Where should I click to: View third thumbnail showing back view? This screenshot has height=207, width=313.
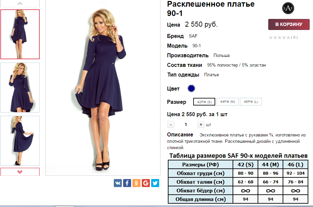(x=20, y=141)
